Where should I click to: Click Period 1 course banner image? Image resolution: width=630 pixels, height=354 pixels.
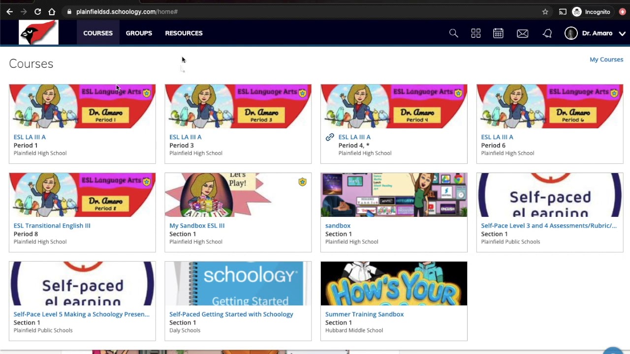pos(82,106)
